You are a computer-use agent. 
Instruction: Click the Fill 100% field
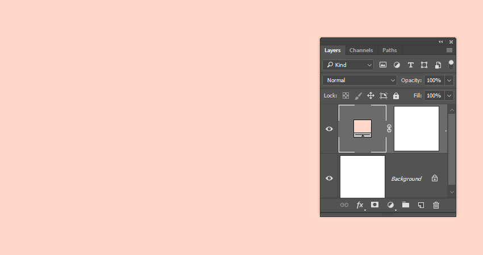click(434, 96)
